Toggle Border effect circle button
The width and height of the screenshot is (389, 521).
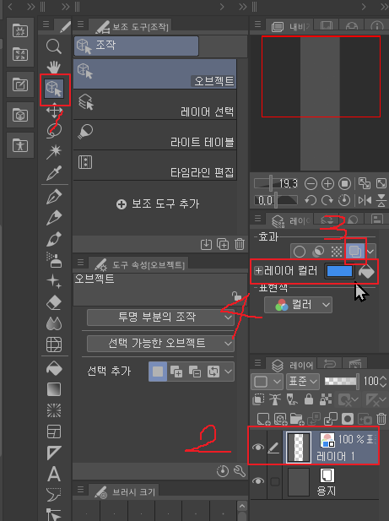300,252
